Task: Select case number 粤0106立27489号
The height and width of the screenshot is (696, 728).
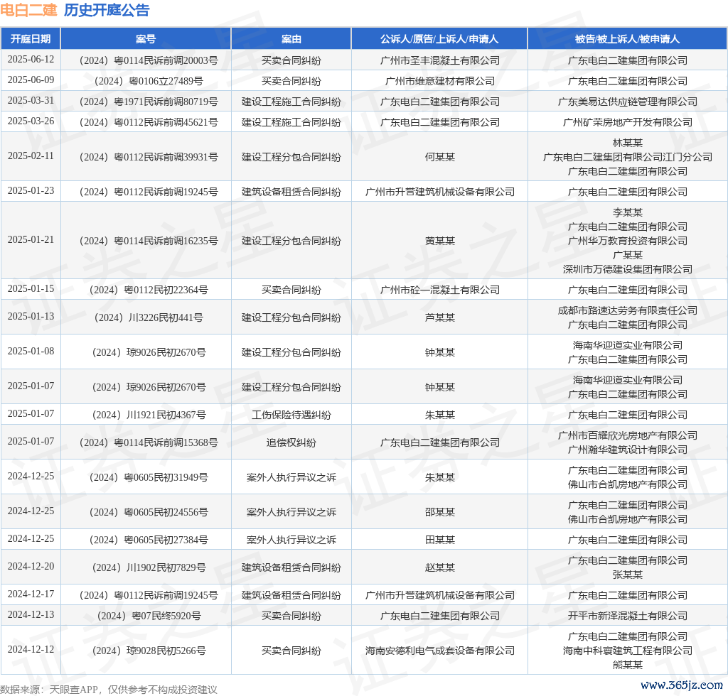Action: coord(149,81)
